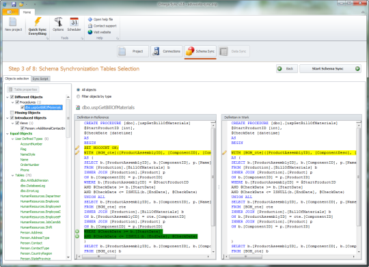Click Contact support icon

coord(90,26)
